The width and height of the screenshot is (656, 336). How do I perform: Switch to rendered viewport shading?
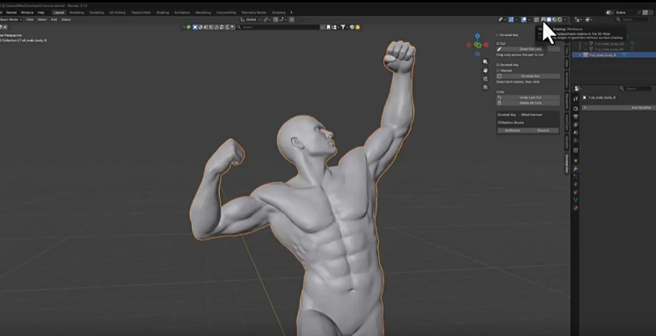tap(560, 19)
